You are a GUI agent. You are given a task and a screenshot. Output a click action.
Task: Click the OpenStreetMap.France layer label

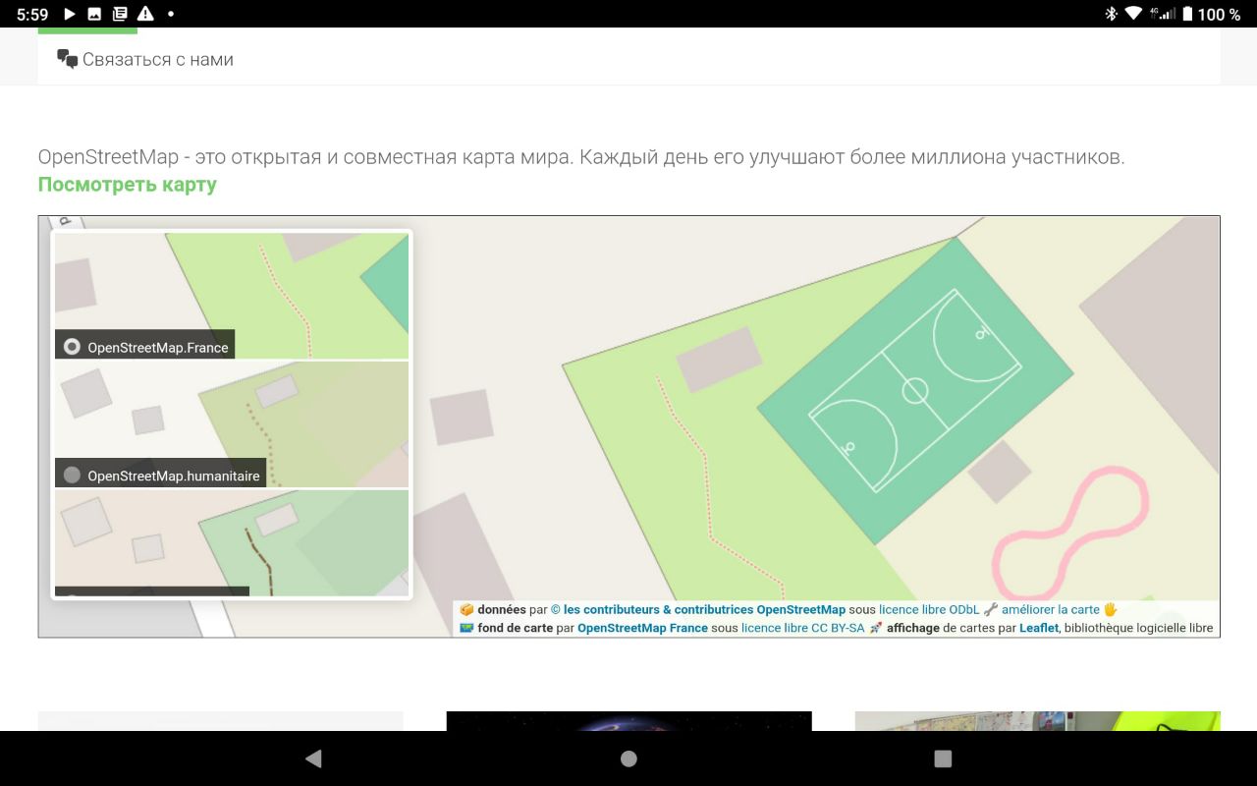pyautogui.click(x=158, y=347)
